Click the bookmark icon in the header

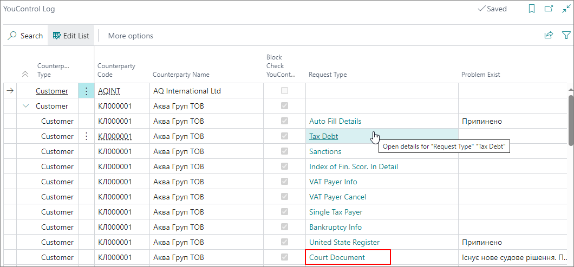click(x=532, y=9)
